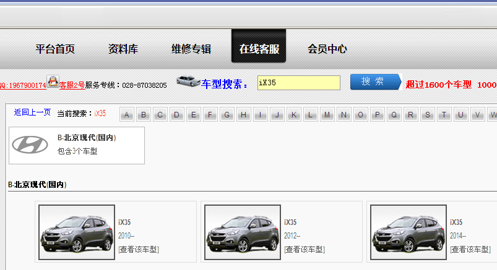
Task: Filter brands by letter J
Action: tap(277, 114)
